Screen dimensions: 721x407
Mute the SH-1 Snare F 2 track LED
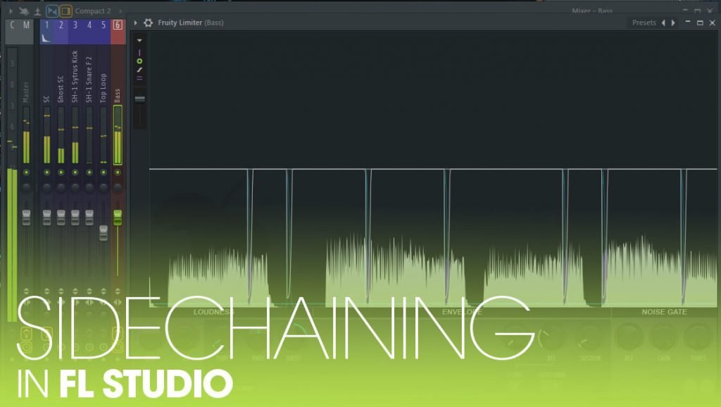coord(89,173)
